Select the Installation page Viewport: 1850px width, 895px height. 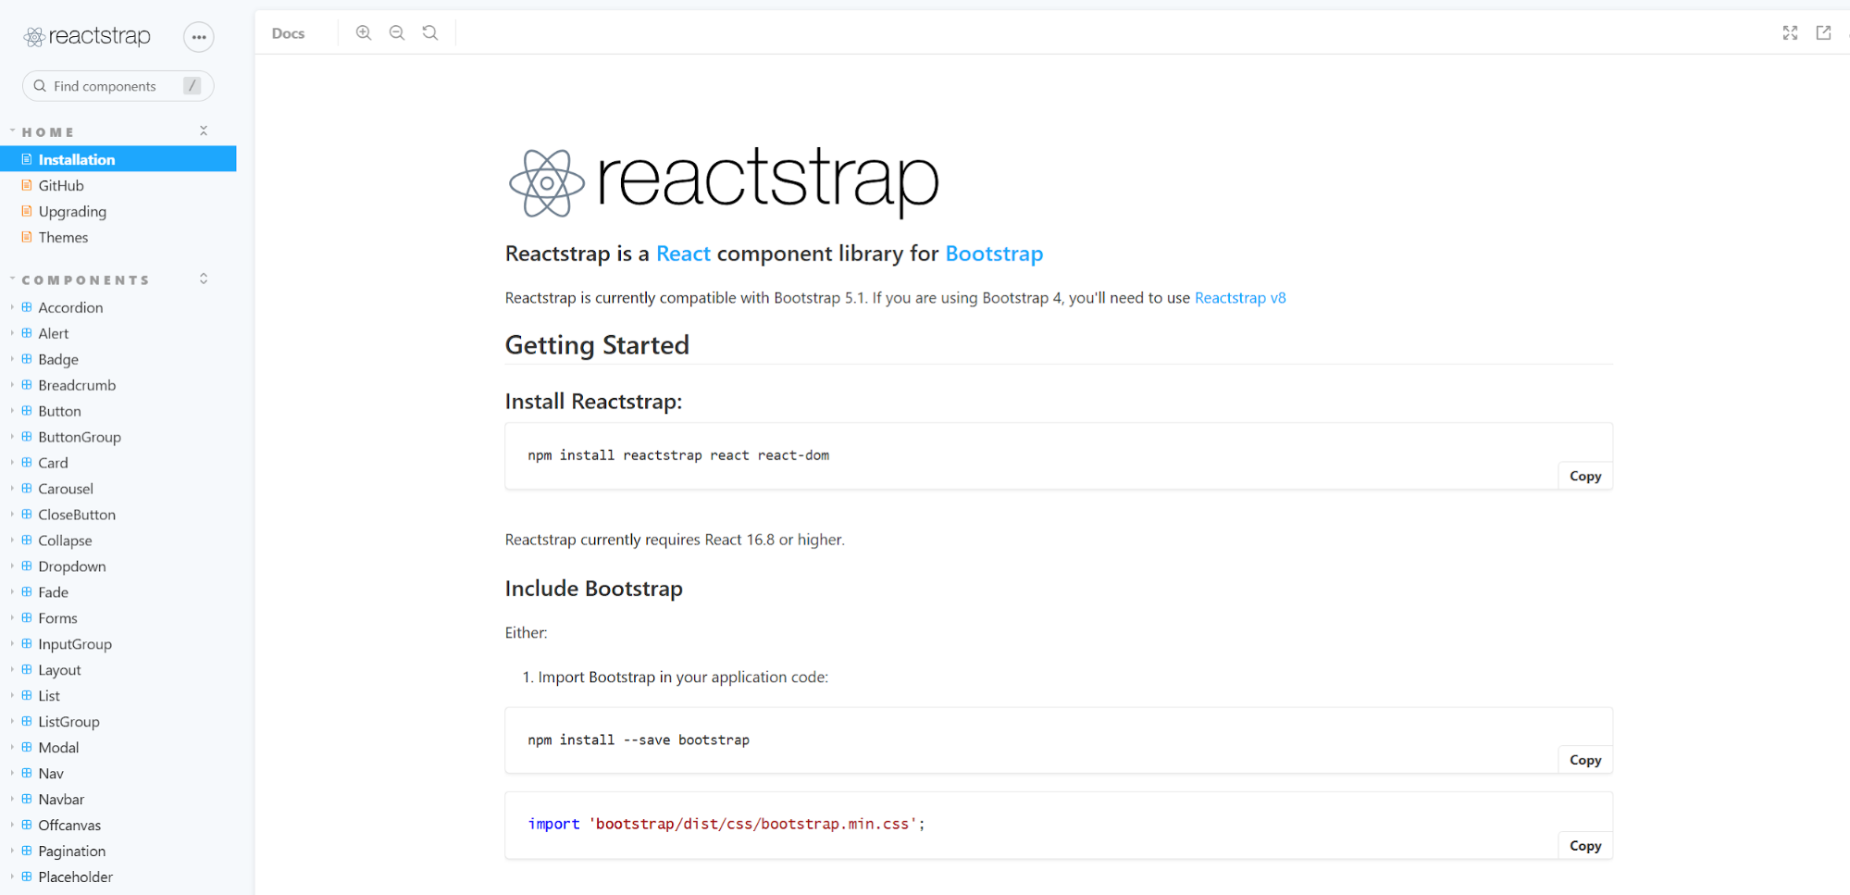pyautogui.click(x=118, y=159)
